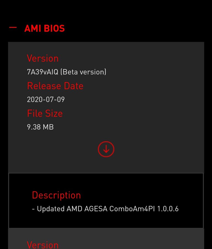Click the 7A39vAIQ version number
Image resolution: width=212 pixels, height=249 pixels.
coord(42,72)
